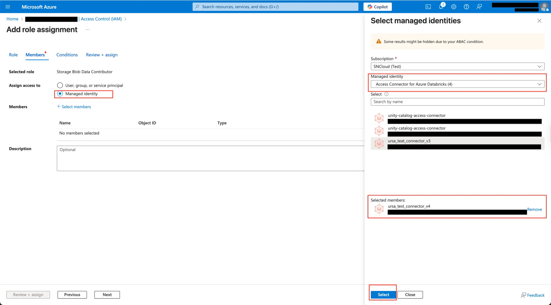Viewport: 551px width, 305px height.
Task: Focus the Search by name field
Action: click(x=457, y=102)
